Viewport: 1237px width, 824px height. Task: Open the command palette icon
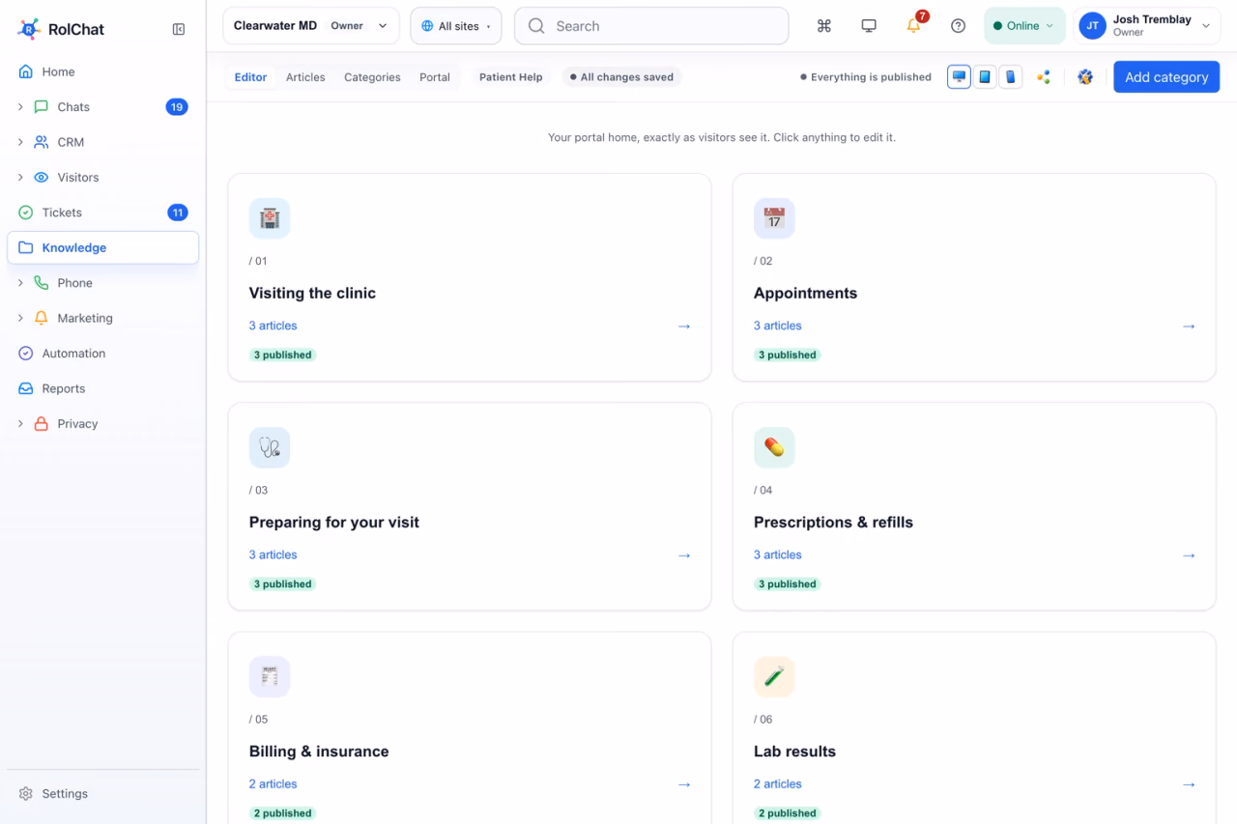coord(824,26)
